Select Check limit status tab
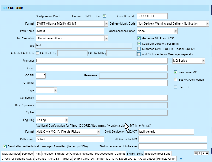The width and height of the screenshot is (212, 162). tap(82, 154)
